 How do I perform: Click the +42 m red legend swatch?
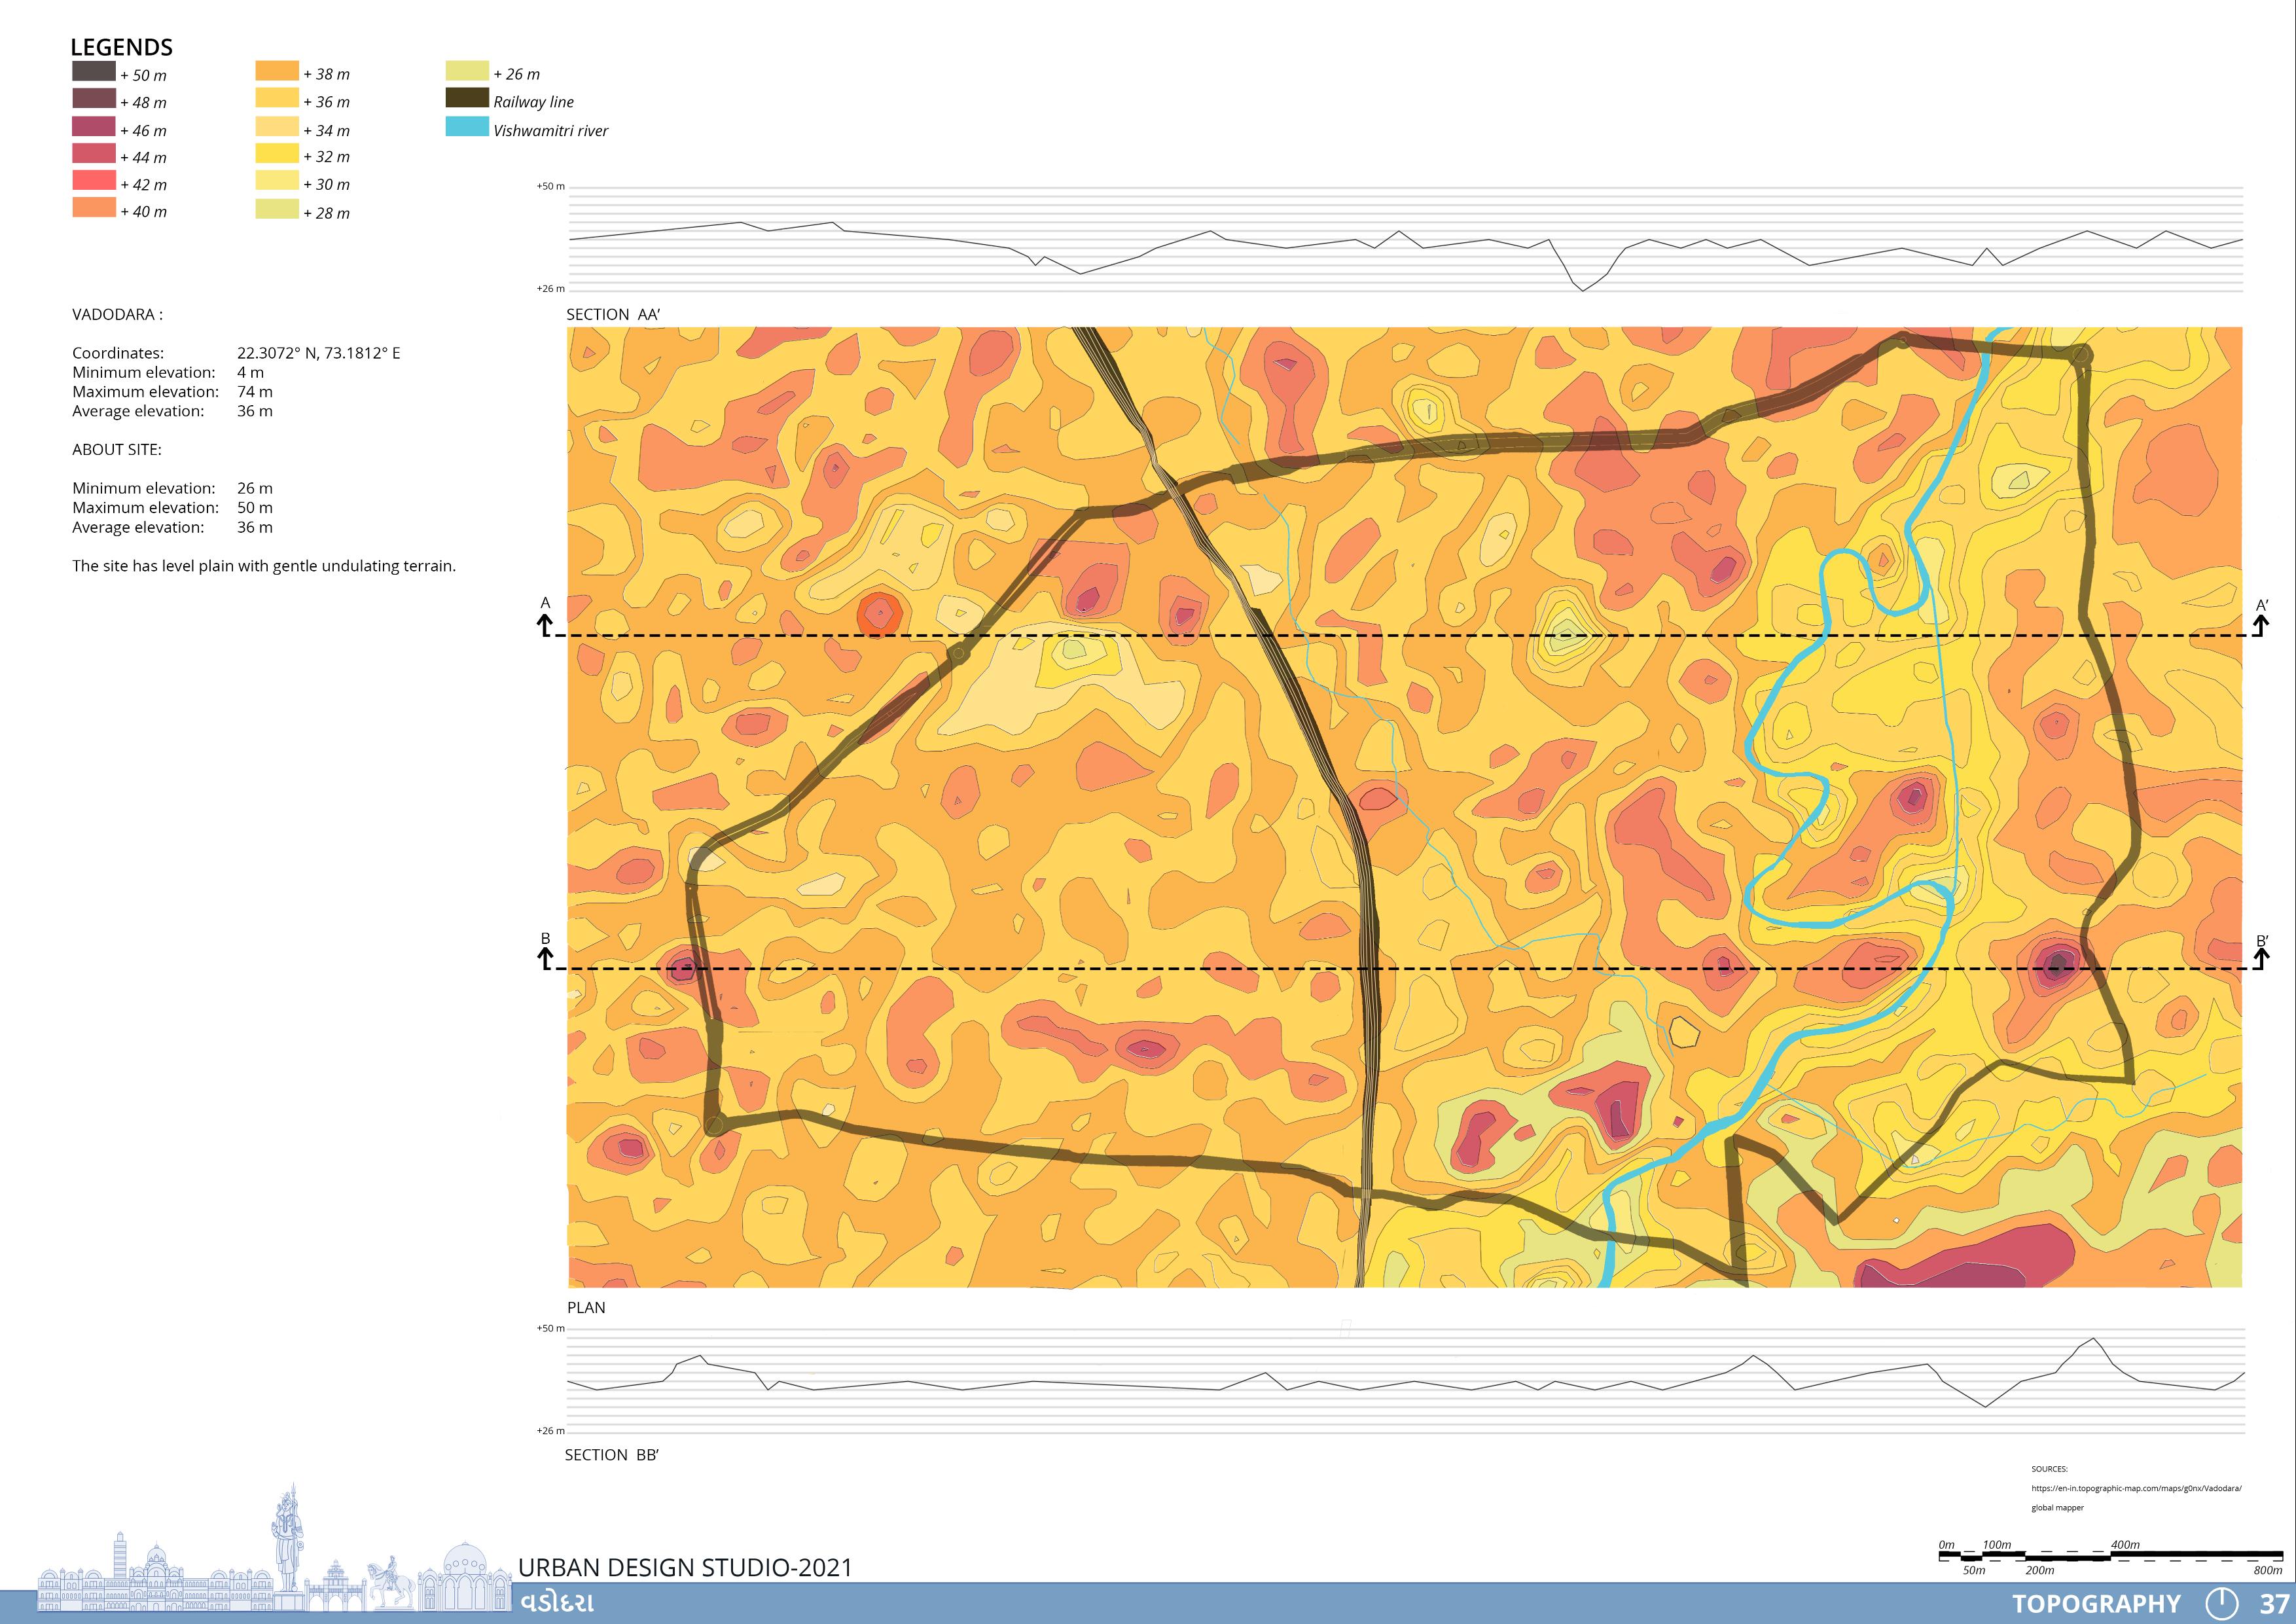93,181
